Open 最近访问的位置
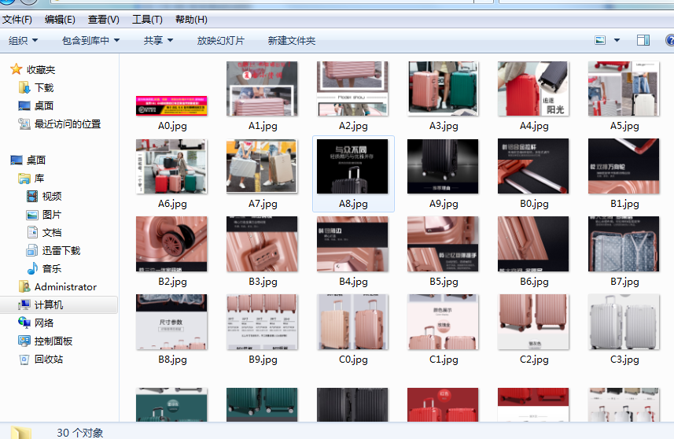Image resolution: width=674 pixels, height=439 pixels. pos(68,124)
